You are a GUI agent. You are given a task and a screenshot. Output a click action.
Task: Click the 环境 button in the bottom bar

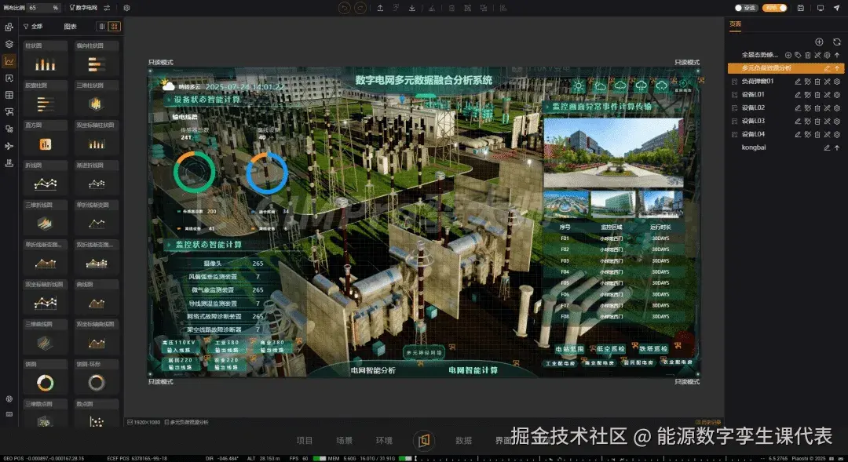click(385, 440)
